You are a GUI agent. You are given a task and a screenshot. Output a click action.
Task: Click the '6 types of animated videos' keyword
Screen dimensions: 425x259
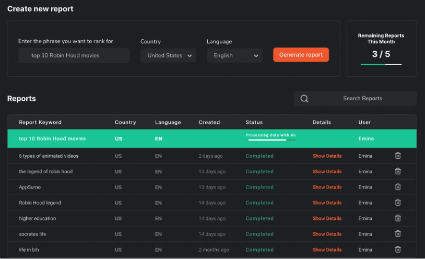49,156
